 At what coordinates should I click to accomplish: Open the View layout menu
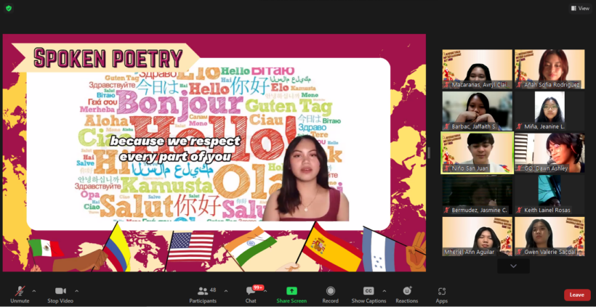(580, 8)
